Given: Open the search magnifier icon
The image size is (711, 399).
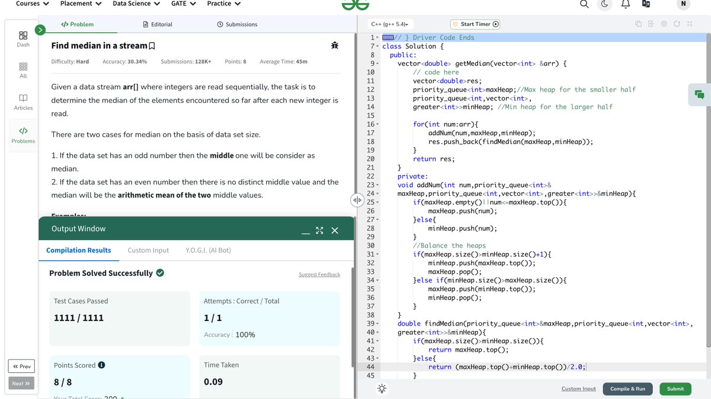Looking at the screenshot, I should click(x=584, y=4).
